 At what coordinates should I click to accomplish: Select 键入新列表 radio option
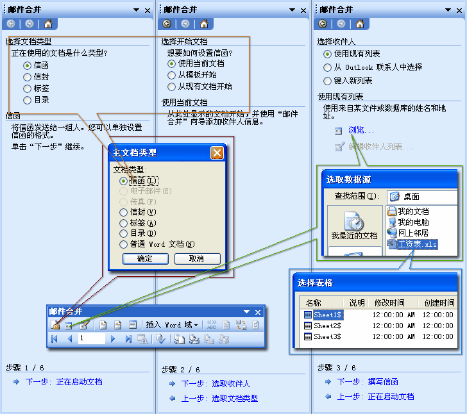tap(328, 81)
